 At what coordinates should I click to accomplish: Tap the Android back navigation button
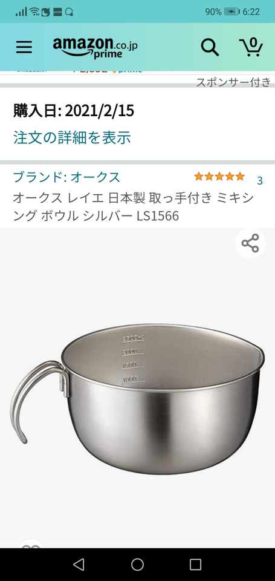(x=79, y=564)
